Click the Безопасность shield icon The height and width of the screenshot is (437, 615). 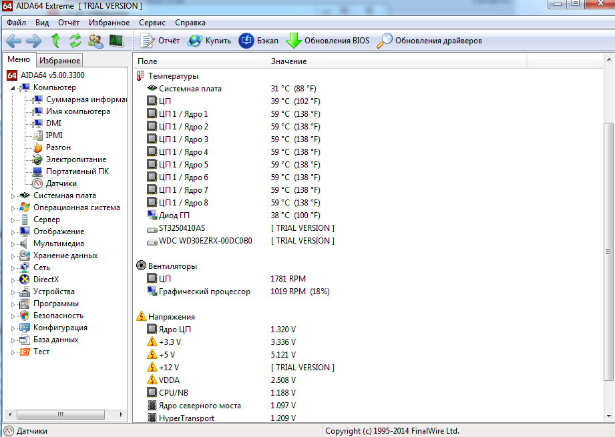(x=25, y=316)
